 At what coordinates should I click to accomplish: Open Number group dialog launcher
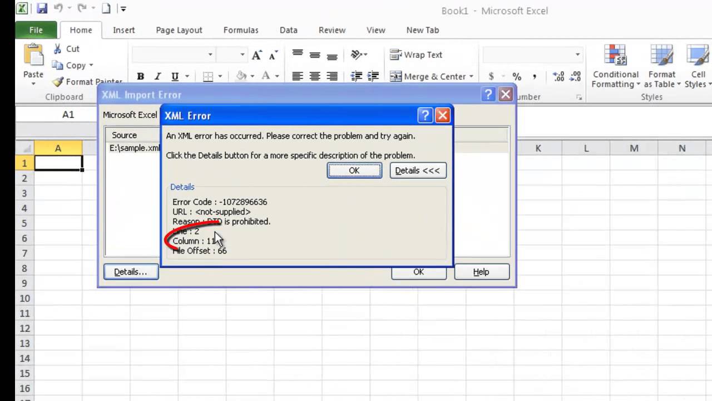point(579,97)
